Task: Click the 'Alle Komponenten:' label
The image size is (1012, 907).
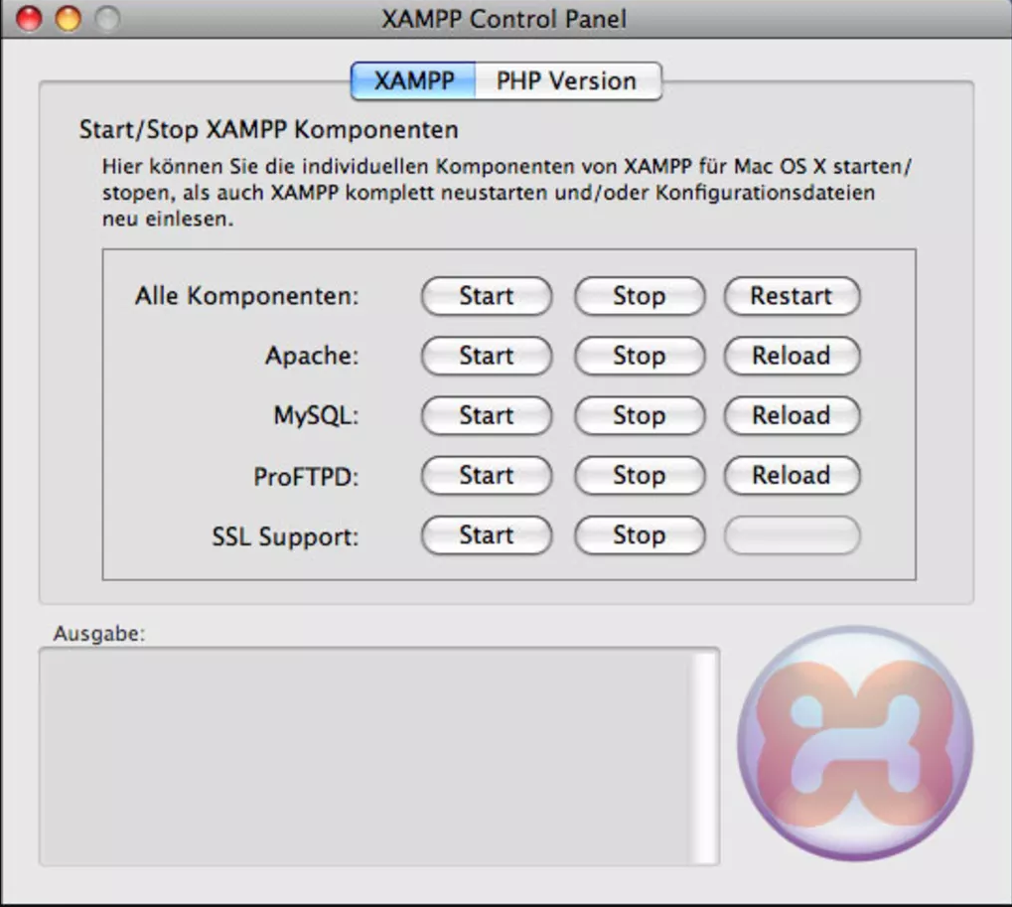Action: (246, 296)
